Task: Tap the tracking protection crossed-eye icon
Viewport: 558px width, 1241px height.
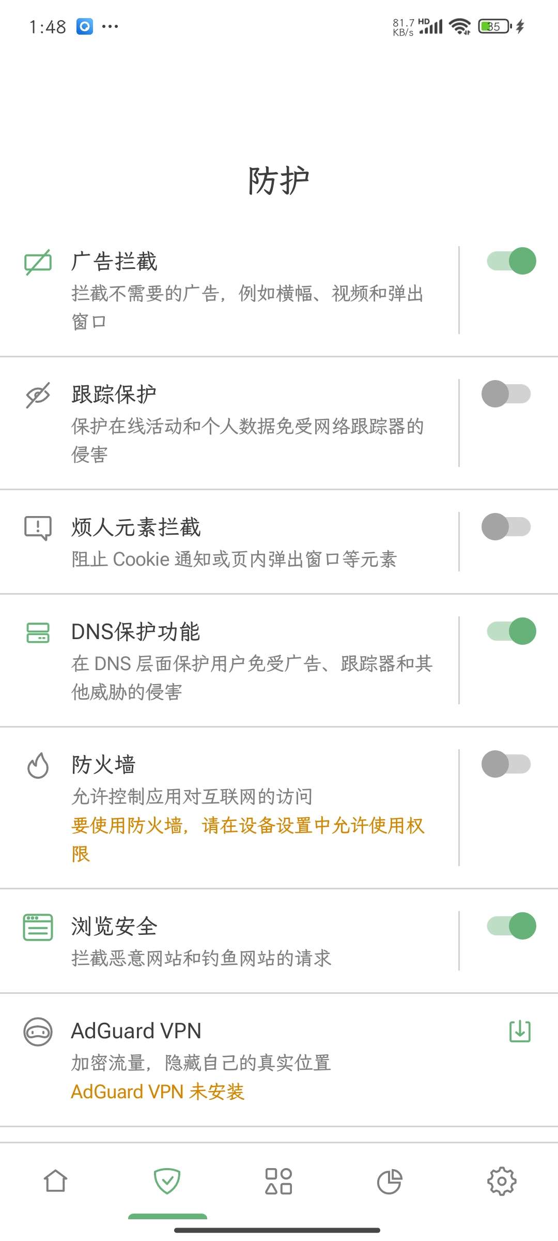Action: click(38, 395)
